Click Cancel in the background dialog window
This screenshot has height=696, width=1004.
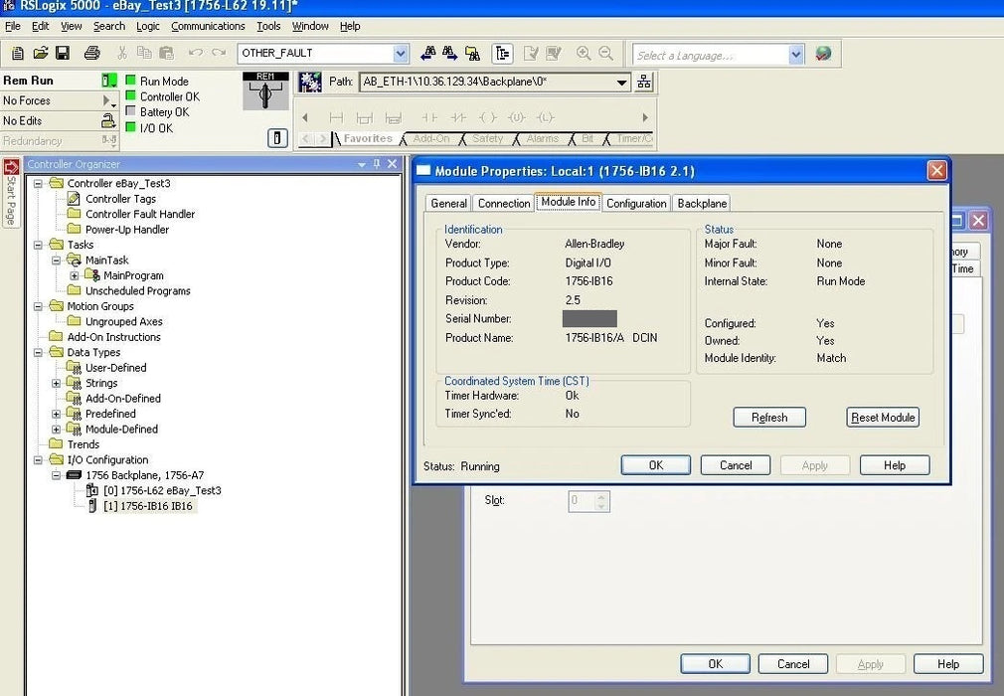[x=792, y=664]
